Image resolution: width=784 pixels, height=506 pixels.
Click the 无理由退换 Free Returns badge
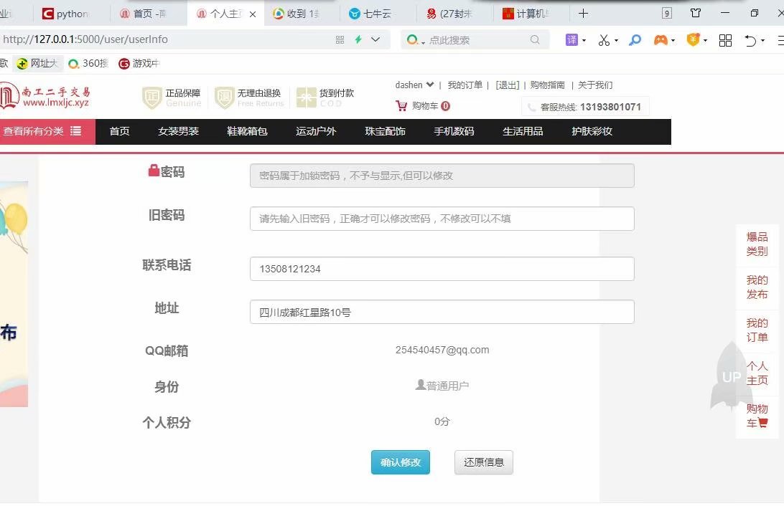[x=250, y=97]
